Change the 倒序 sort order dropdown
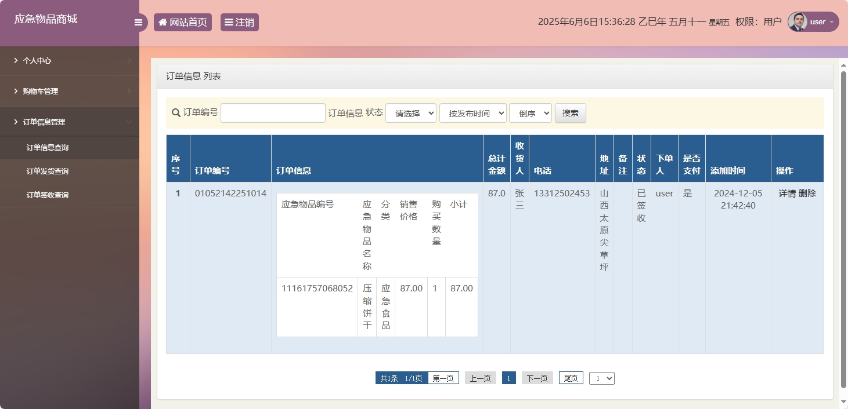 point(529,113)
